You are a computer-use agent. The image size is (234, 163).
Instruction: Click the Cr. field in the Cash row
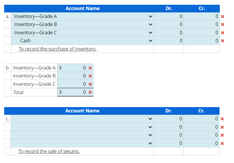tap(202, 41)
